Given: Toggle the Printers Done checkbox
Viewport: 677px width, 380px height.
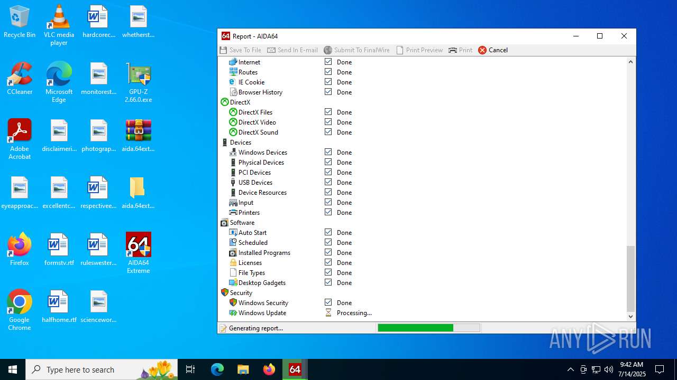Looking at the screenshot, I should [x=328, y=212].
